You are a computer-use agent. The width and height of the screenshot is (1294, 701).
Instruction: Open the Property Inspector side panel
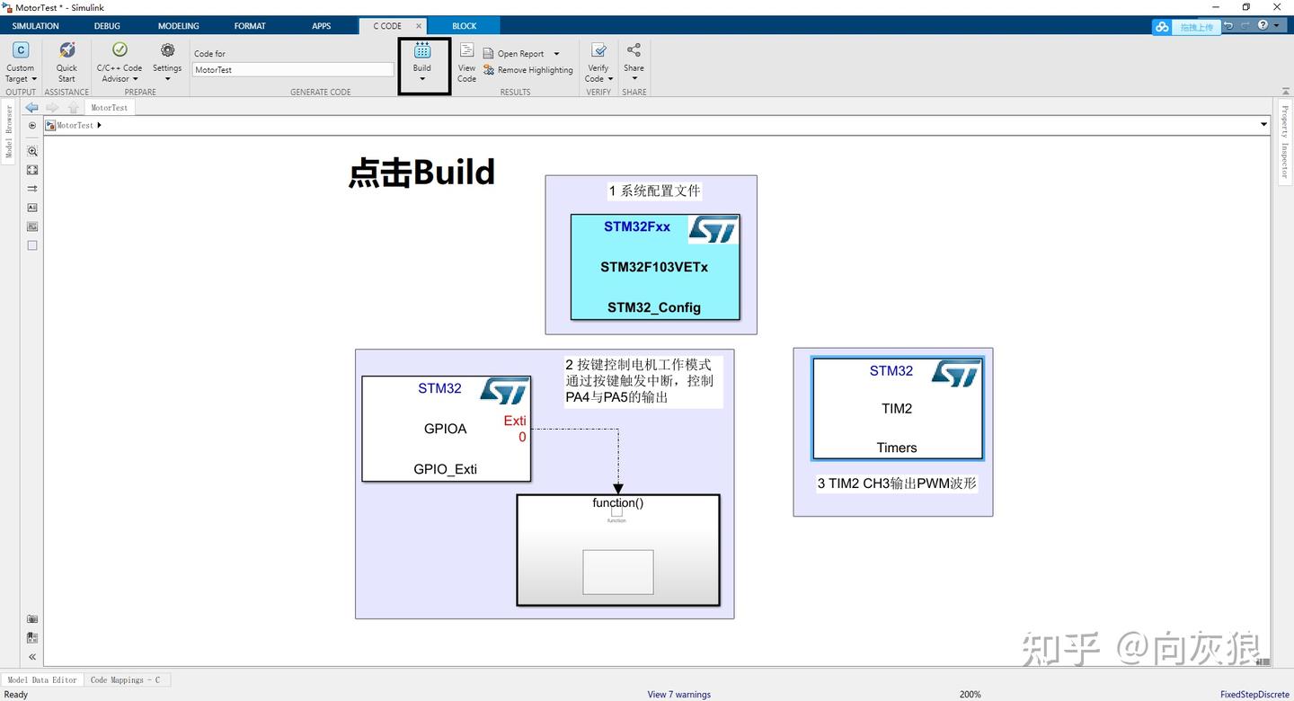point(1285,144)
